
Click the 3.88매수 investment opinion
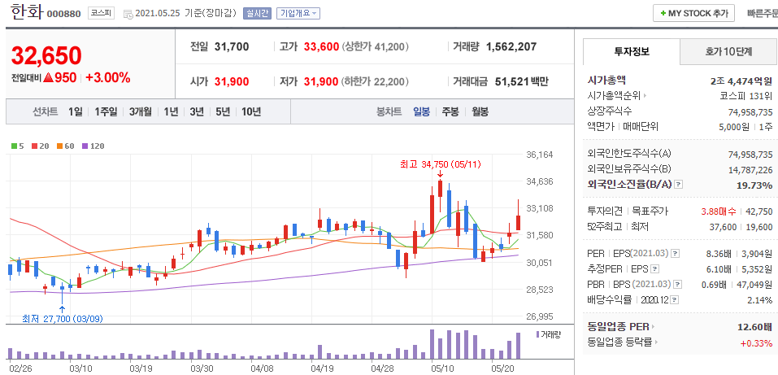coord(719,211)
